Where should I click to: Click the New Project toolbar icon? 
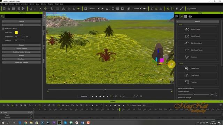pos(4,9)
